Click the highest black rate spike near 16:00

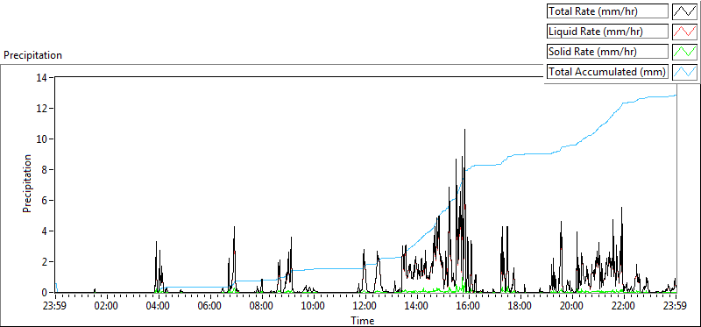465,130
